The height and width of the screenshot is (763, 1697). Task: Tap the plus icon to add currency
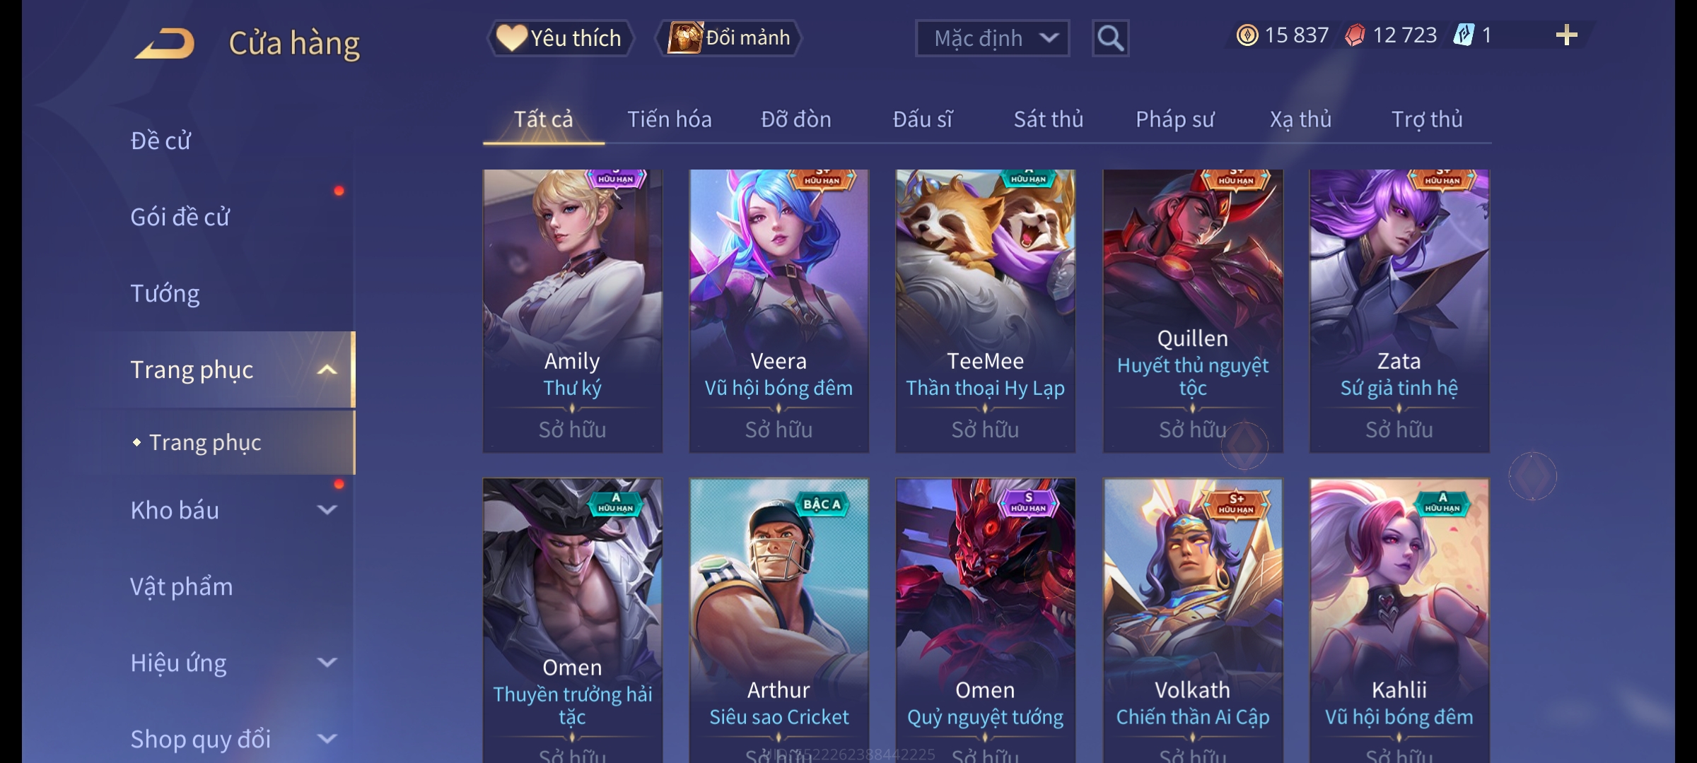[1566, 35]
